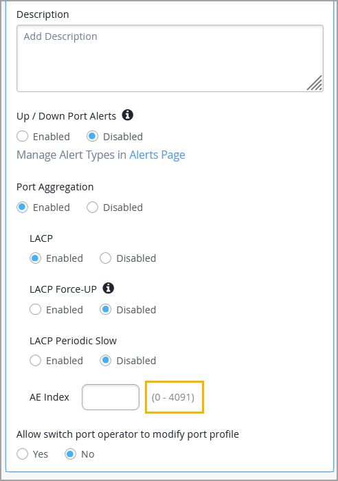
Task: Click the (0 - 4091) range hint
Action: 173,397
